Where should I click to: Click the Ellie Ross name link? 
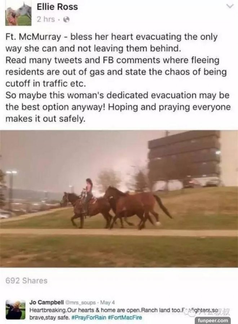click(57, 7)
